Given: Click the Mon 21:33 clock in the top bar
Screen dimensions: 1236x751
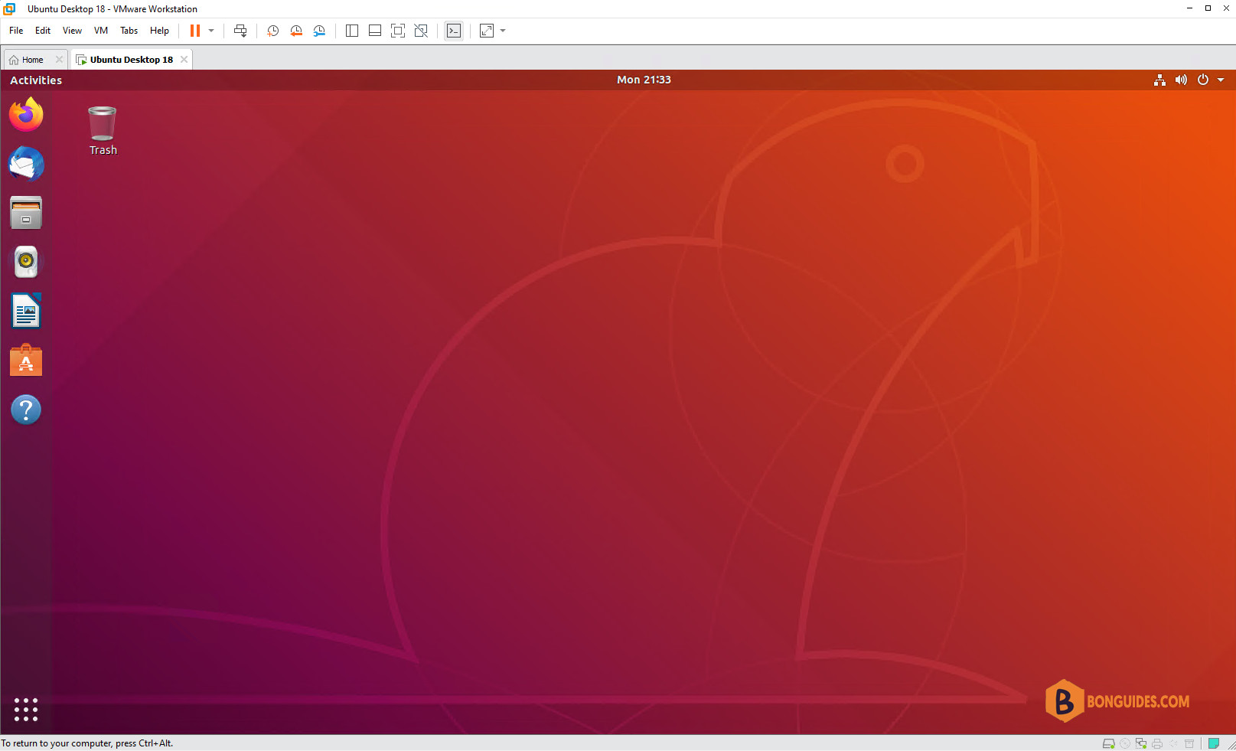Looking at the screenshot, I should coord(644,80).
